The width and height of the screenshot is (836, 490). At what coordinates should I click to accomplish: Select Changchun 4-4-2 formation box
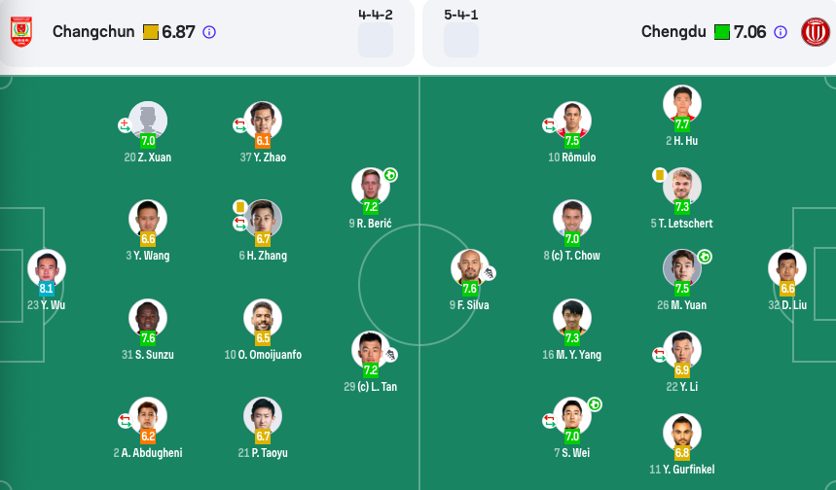tap(376, 40)
